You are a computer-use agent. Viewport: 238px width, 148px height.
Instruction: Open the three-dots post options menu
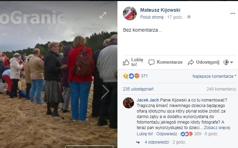(232, 13)
